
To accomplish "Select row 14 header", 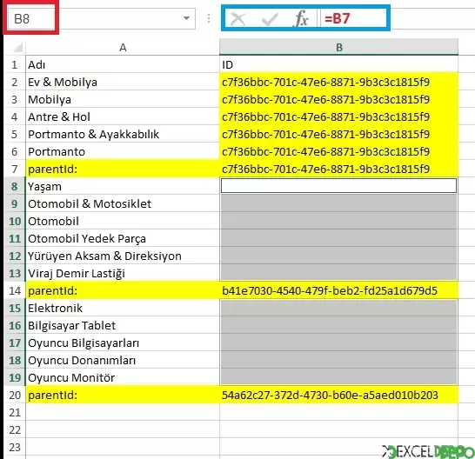I will pos(15,290).
